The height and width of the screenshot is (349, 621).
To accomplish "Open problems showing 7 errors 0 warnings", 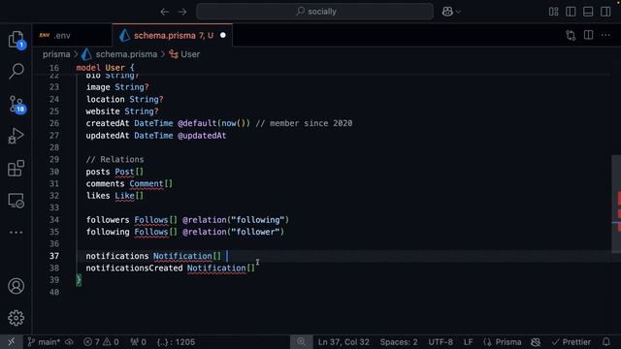I will pos(101,342).
